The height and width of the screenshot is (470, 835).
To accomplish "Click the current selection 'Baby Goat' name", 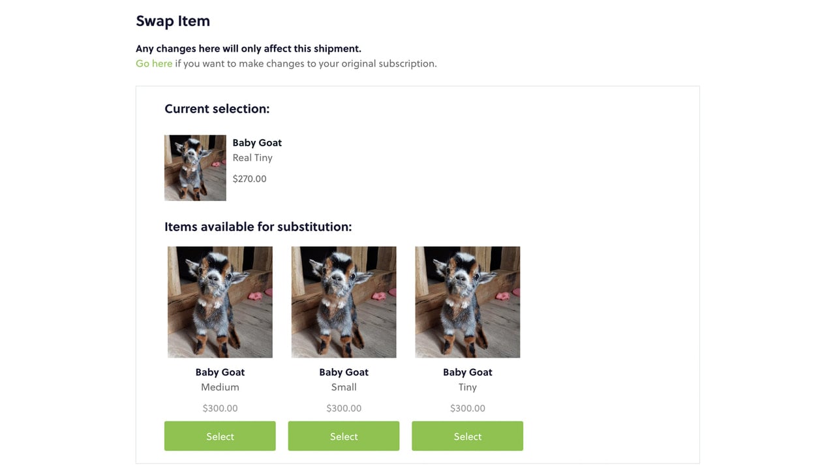I will click(x=257, y=142).
